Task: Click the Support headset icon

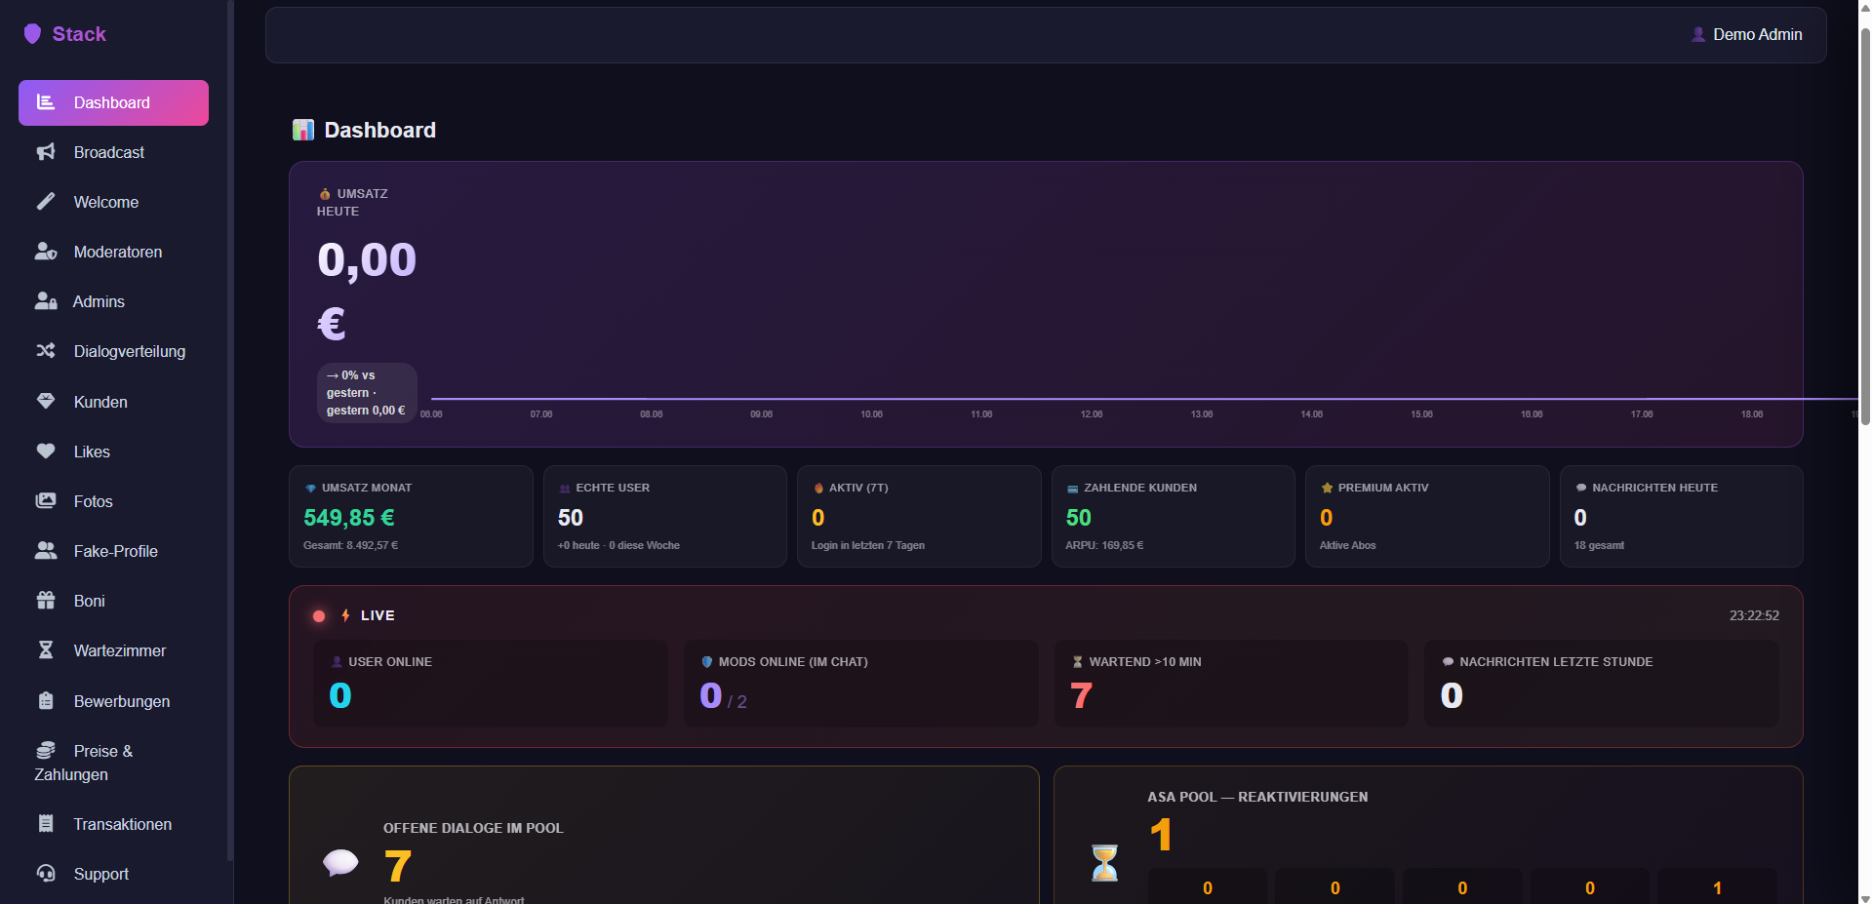Action: (x=46, y=874)
